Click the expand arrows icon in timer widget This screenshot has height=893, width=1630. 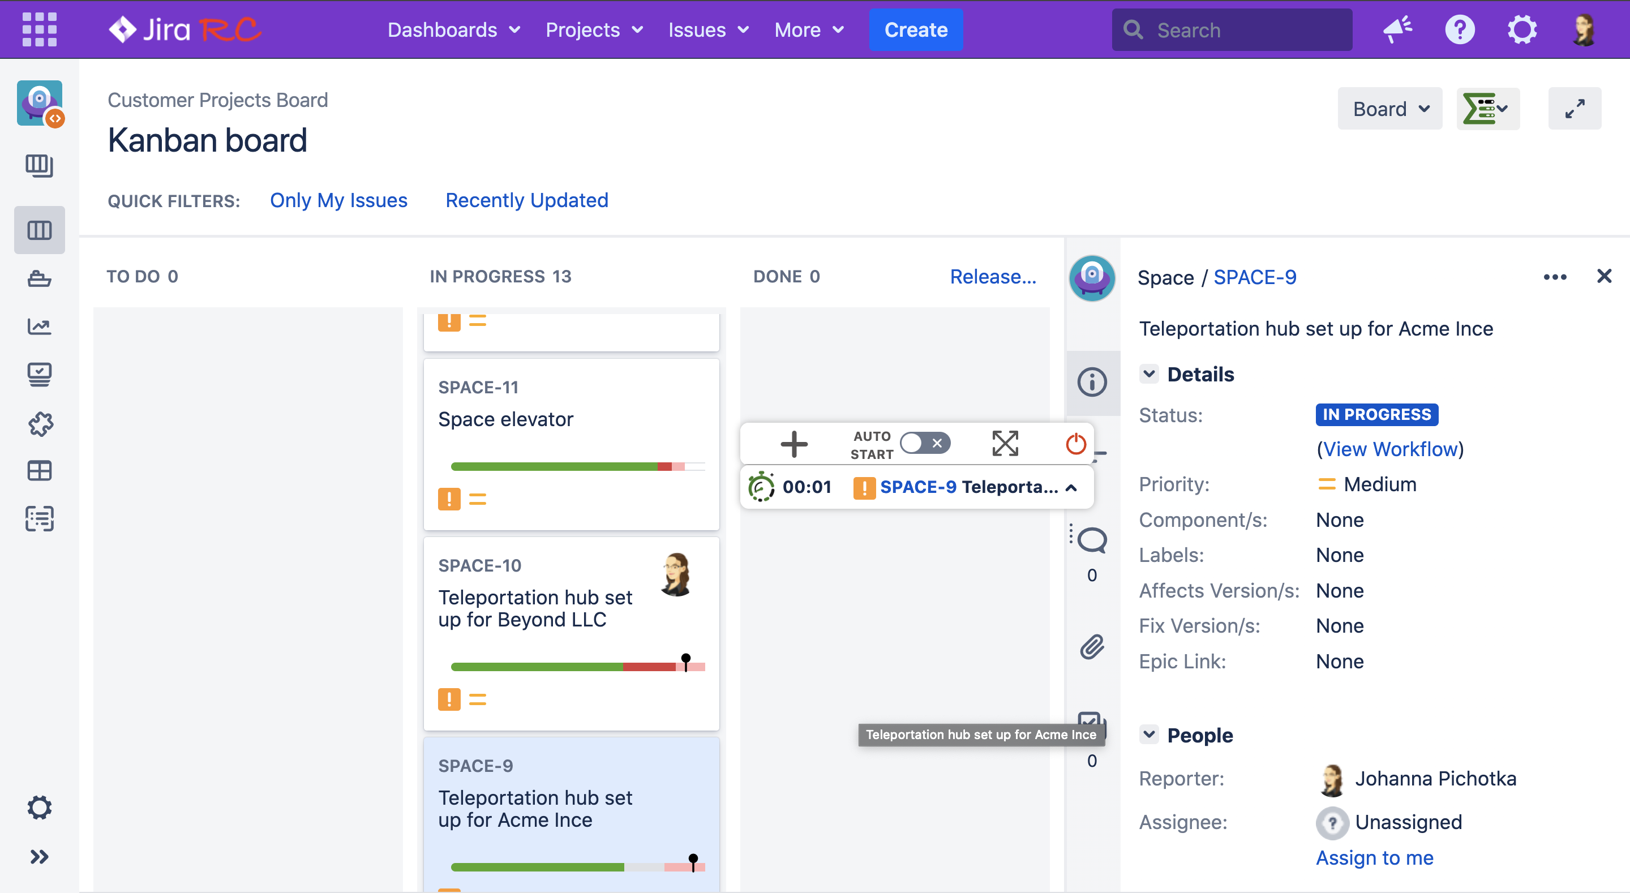tap(1005, 444)
